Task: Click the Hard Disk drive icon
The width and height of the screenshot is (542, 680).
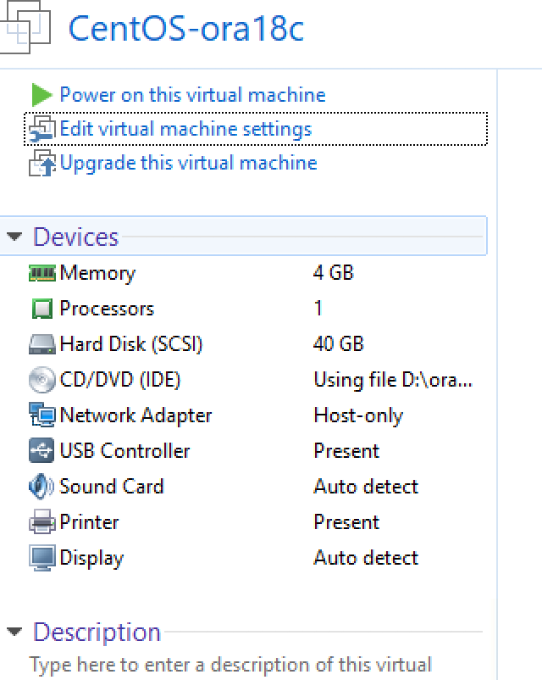Action: pos(41,344)
